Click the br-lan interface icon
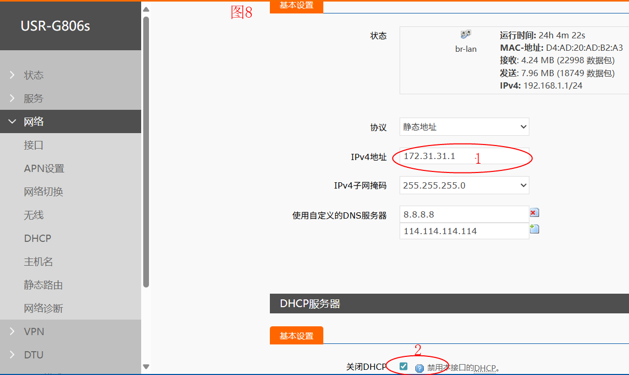This screenshot has height=375, width=629. pos(466,35)
